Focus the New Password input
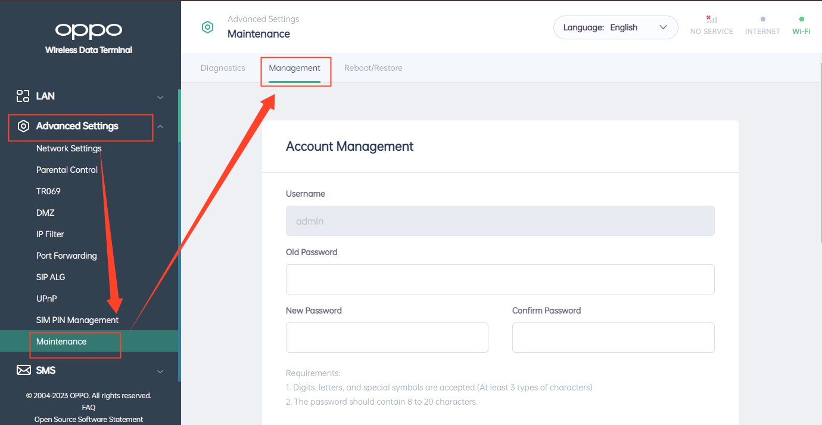Image resolution: width=822 pixels, height=425 pixels. click(x=387, y=337)
